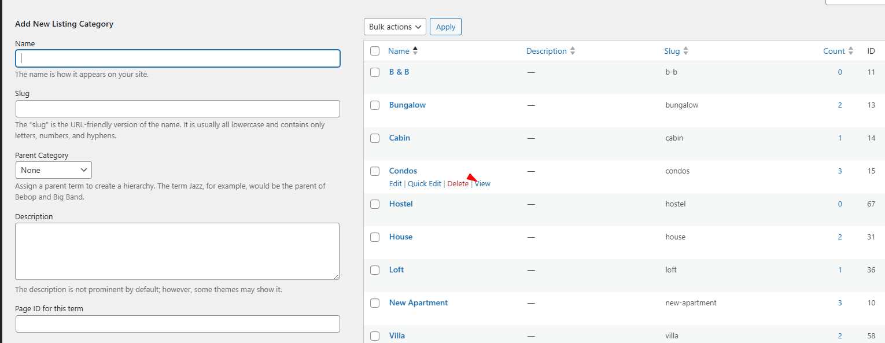Tick the select-all checkbox in header
Image resolution: width=885 pixels, height=343 pixels.
point(375,51)
